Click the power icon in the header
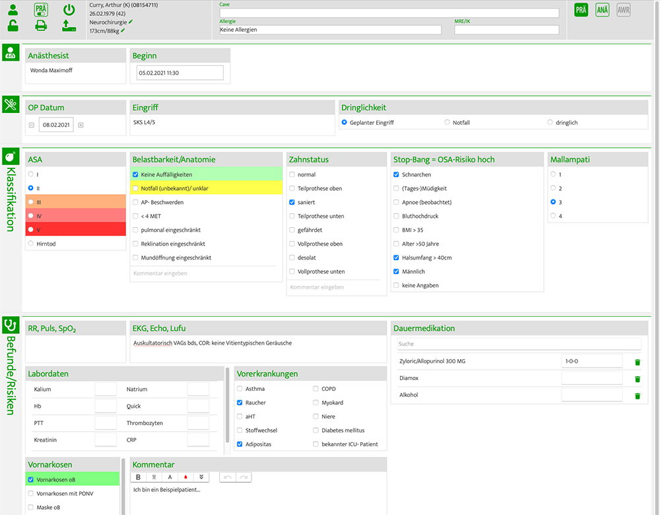 pyautogui.click(x=69, y=10)
